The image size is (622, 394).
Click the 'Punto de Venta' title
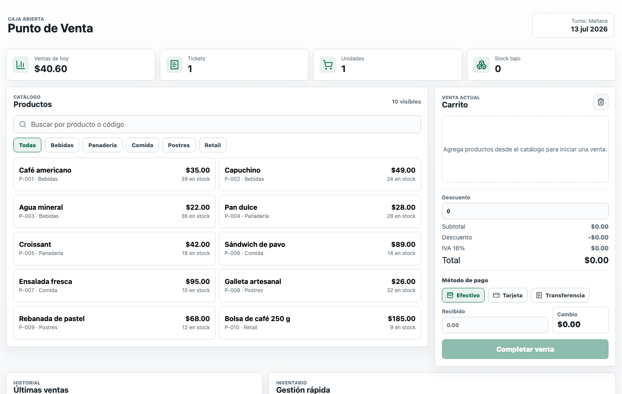point(51,28)
